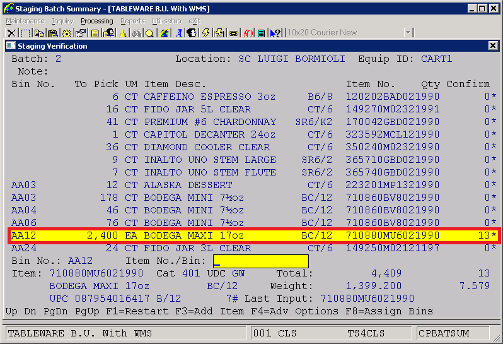Click the Paste clipboard icon
503x344 pixels.
[x=52, y=33]
